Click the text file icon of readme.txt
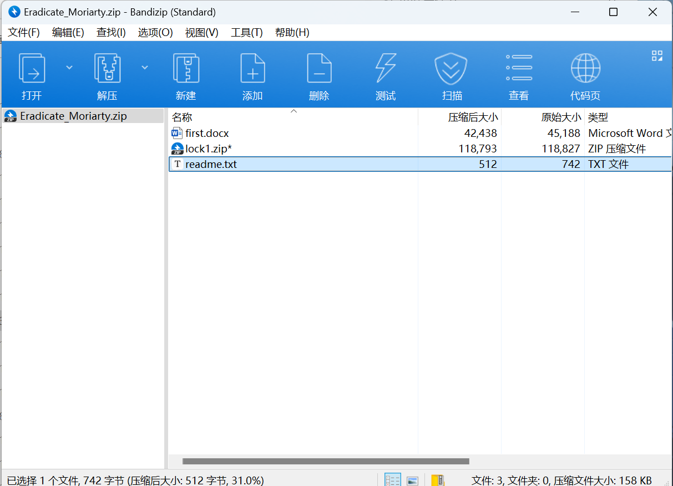 tap(177, 164)
